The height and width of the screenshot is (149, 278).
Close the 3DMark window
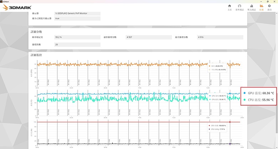[x=274, y=1]
